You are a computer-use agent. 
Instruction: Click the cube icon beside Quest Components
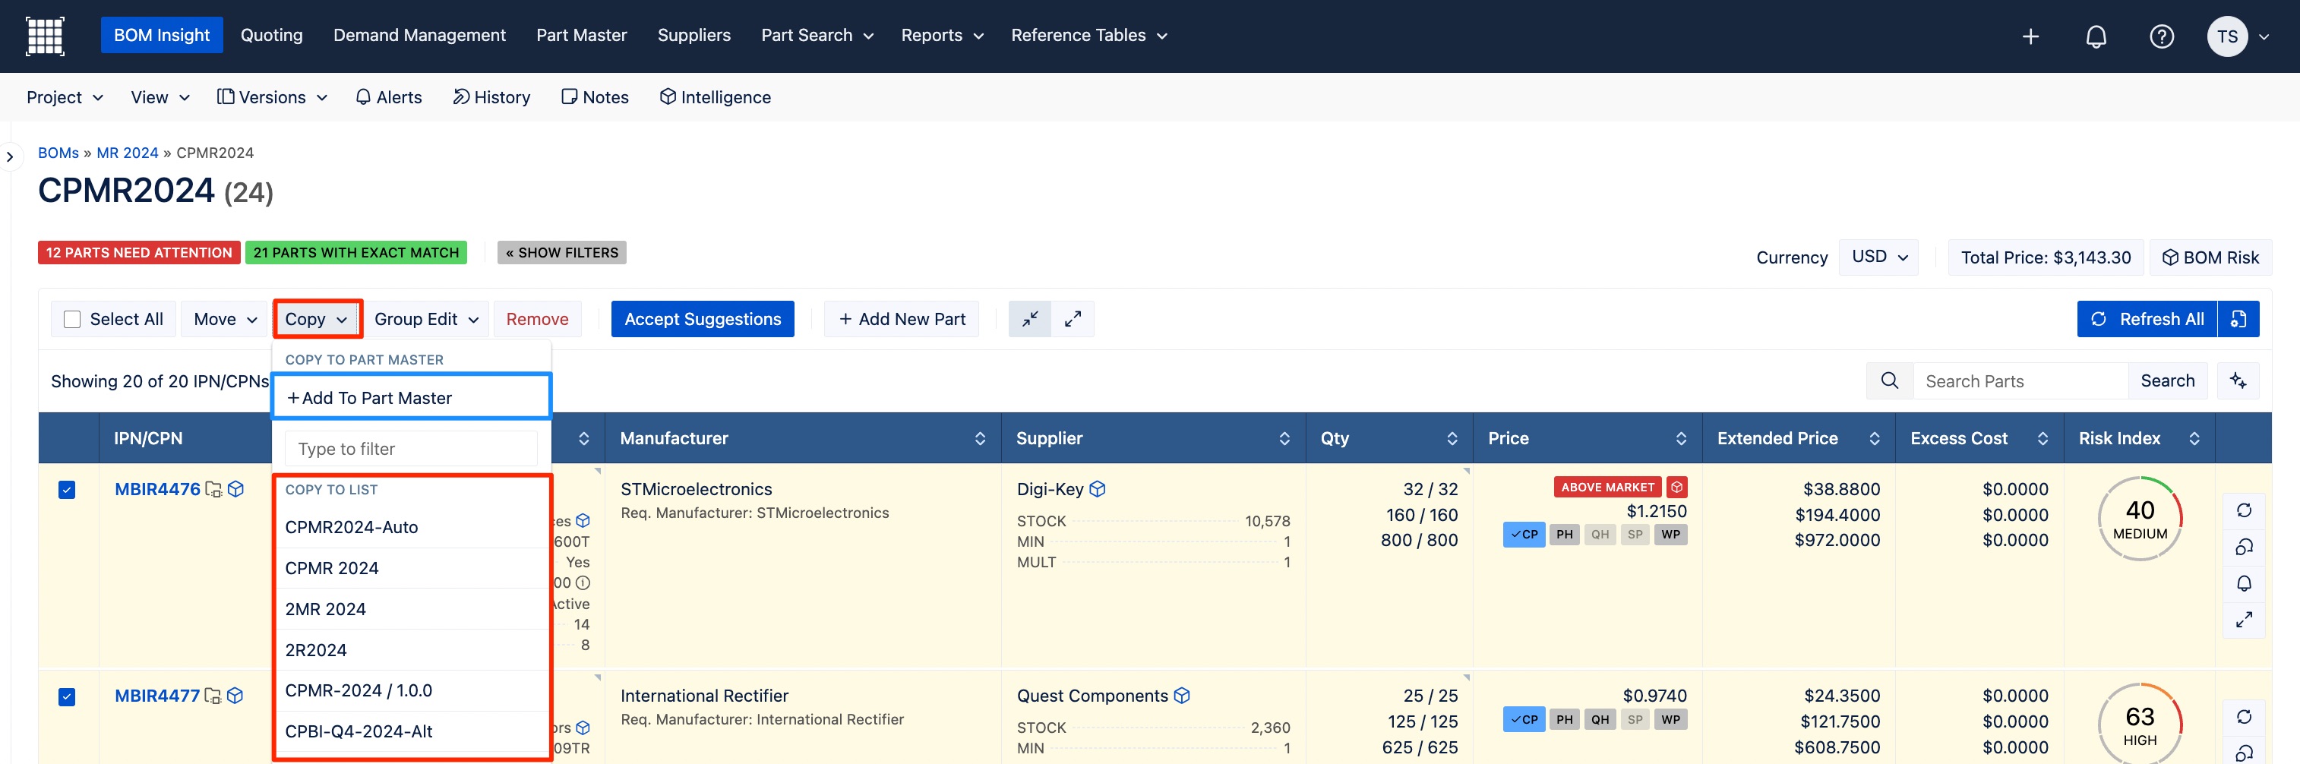pyautogui.click(x=1181, y=696)
